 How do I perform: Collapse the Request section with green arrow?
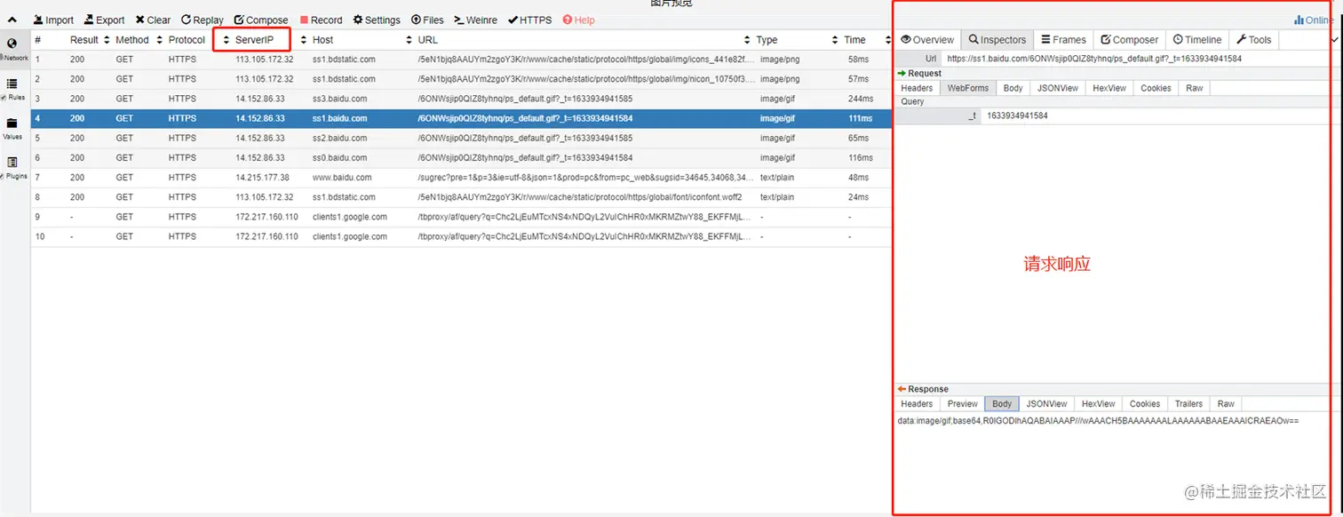tap(899, 73)
